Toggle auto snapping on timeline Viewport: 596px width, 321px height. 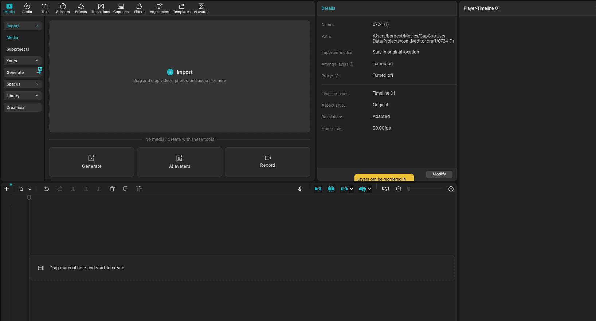(331, 189)
